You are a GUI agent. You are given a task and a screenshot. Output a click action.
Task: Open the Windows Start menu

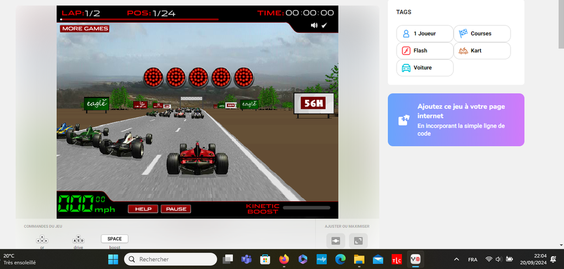pyautogui.click(x=113, y=259)
